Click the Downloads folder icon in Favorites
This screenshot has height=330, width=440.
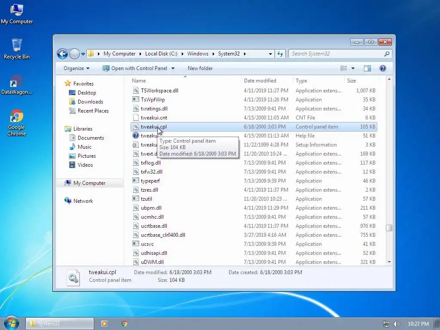coord(72,101)
